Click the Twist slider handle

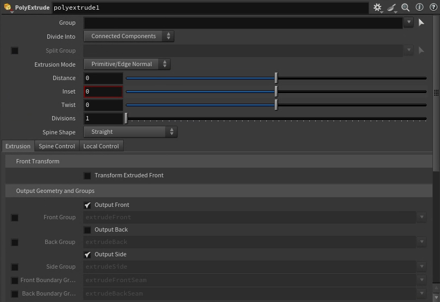(x=276, y=105)
